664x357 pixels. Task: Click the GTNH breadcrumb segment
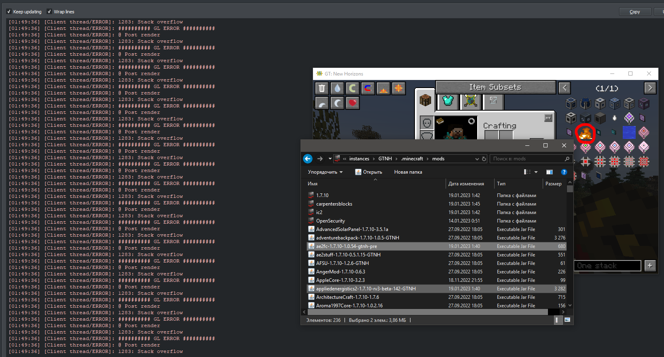(385, 159)
